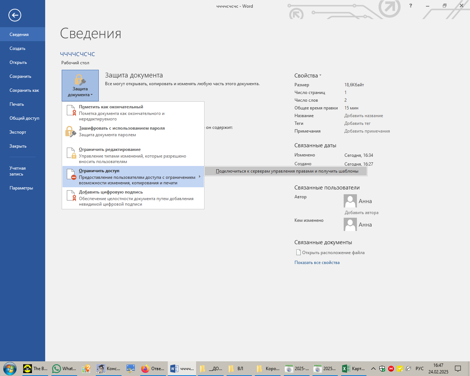The width and height of the screenshot is (470, 376).
Task: Expand the Свойства dropdown header
Action: (x=308, y=75)
